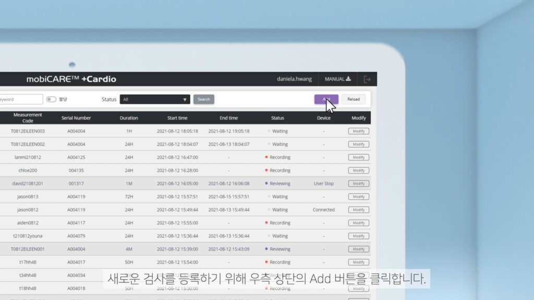Click Recording status of lanmi210812
Screen dimensions: 534x300
click(x=277, y=157)
